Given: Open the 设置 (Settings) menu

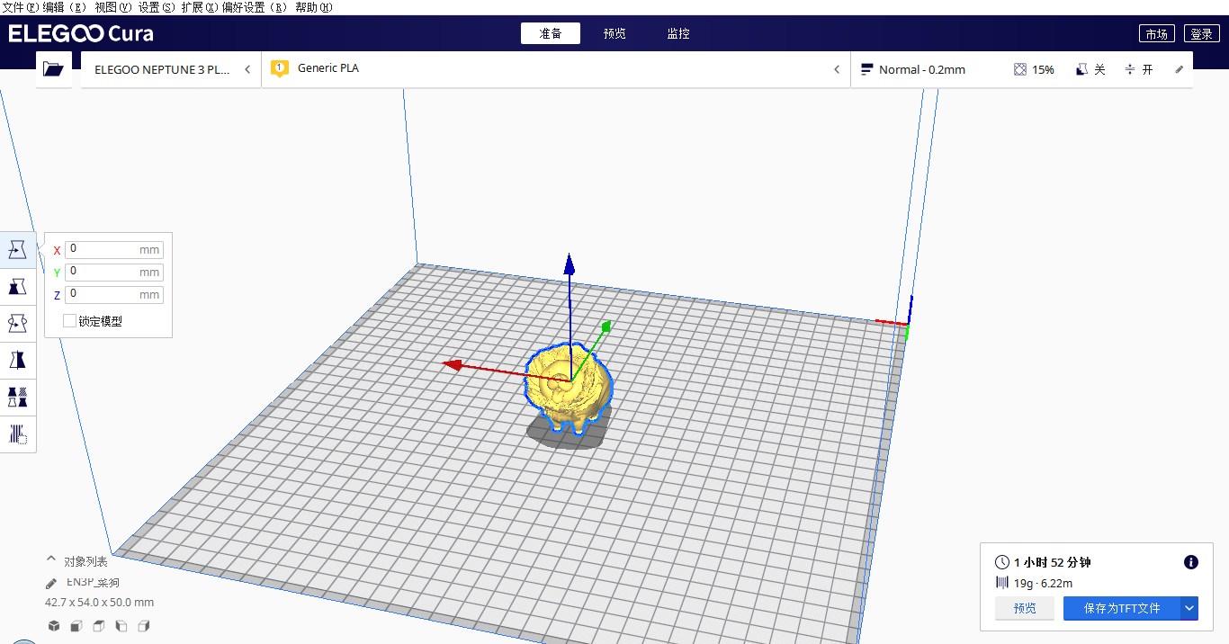Looking at the screenshot, I should point(155,7).
